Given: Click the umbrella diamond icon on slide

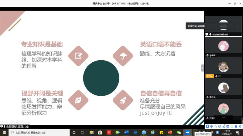Looking at the screenshot, I should click(123, 56).
